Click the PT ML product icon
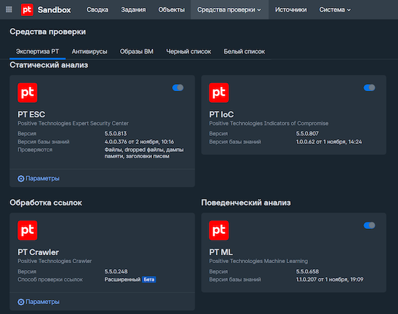Screen dimensions: 398x314 pos(219,230)
